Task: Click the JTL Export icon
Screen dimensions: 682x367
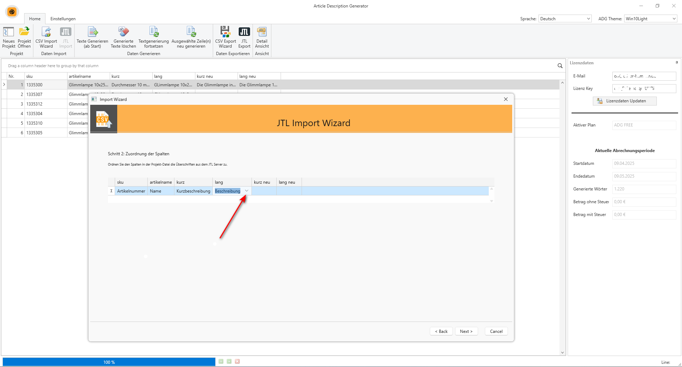Action: 244,37
